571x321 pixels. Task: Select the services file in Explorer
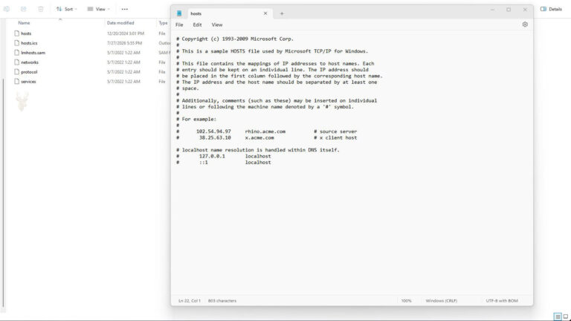[28, 82]
